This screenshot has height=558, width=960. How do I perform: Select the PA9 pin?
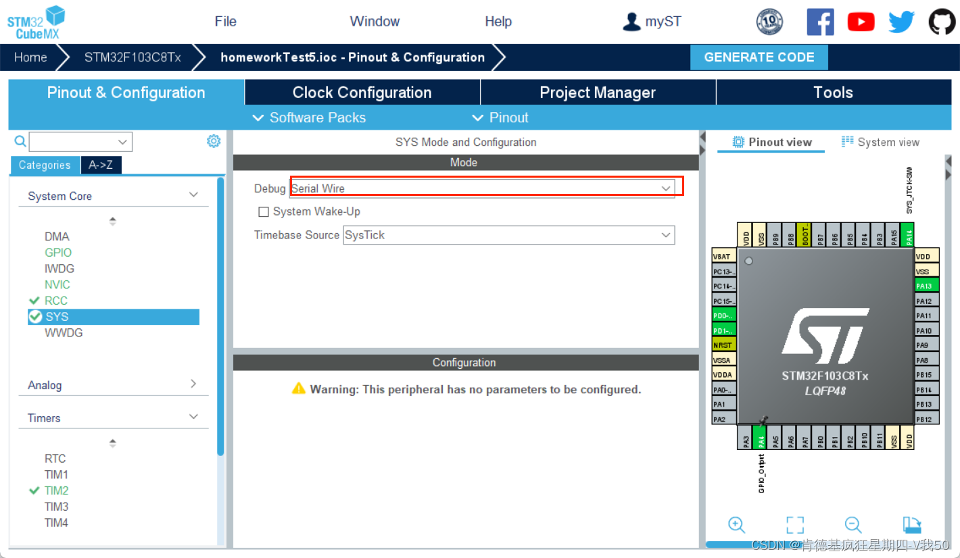click(927, 345)
